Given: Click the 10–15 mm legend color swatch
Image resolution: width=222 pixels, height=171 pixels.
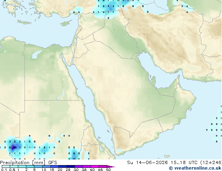Looking at the screenshot, I should point(47,166).
